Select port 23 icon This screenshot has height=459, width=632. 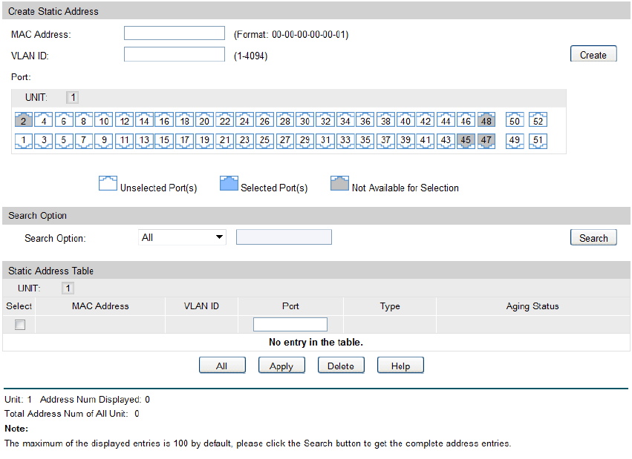(x=244, y=141)
